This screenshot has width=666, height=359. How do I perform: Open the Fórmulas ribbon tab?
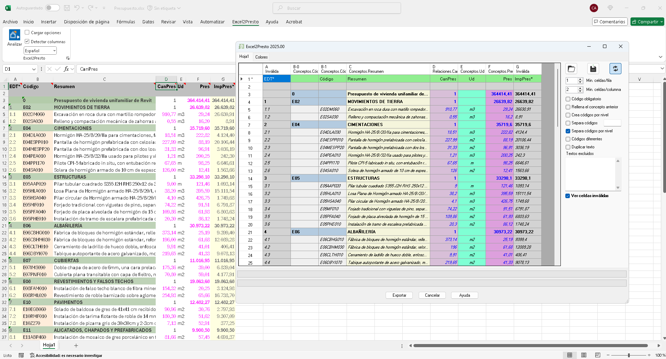tap(126, 22)
